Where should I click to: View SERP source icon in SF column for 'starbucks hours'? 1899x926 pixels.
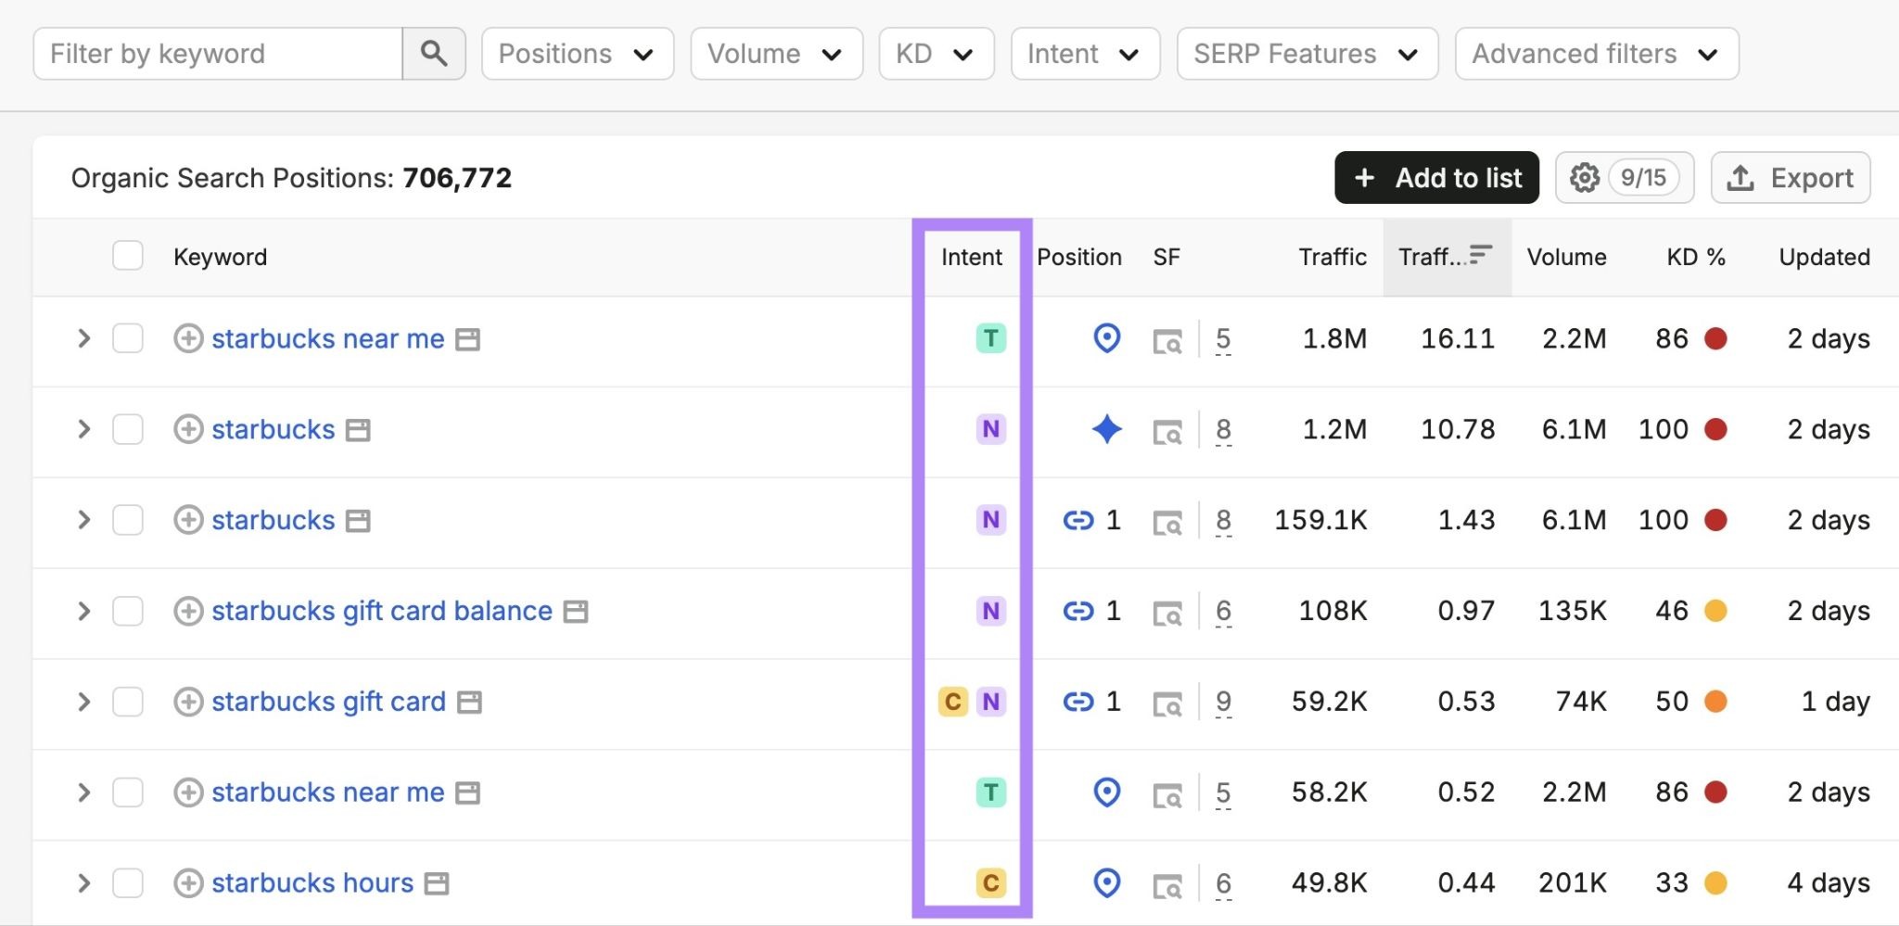(1167, 886)
